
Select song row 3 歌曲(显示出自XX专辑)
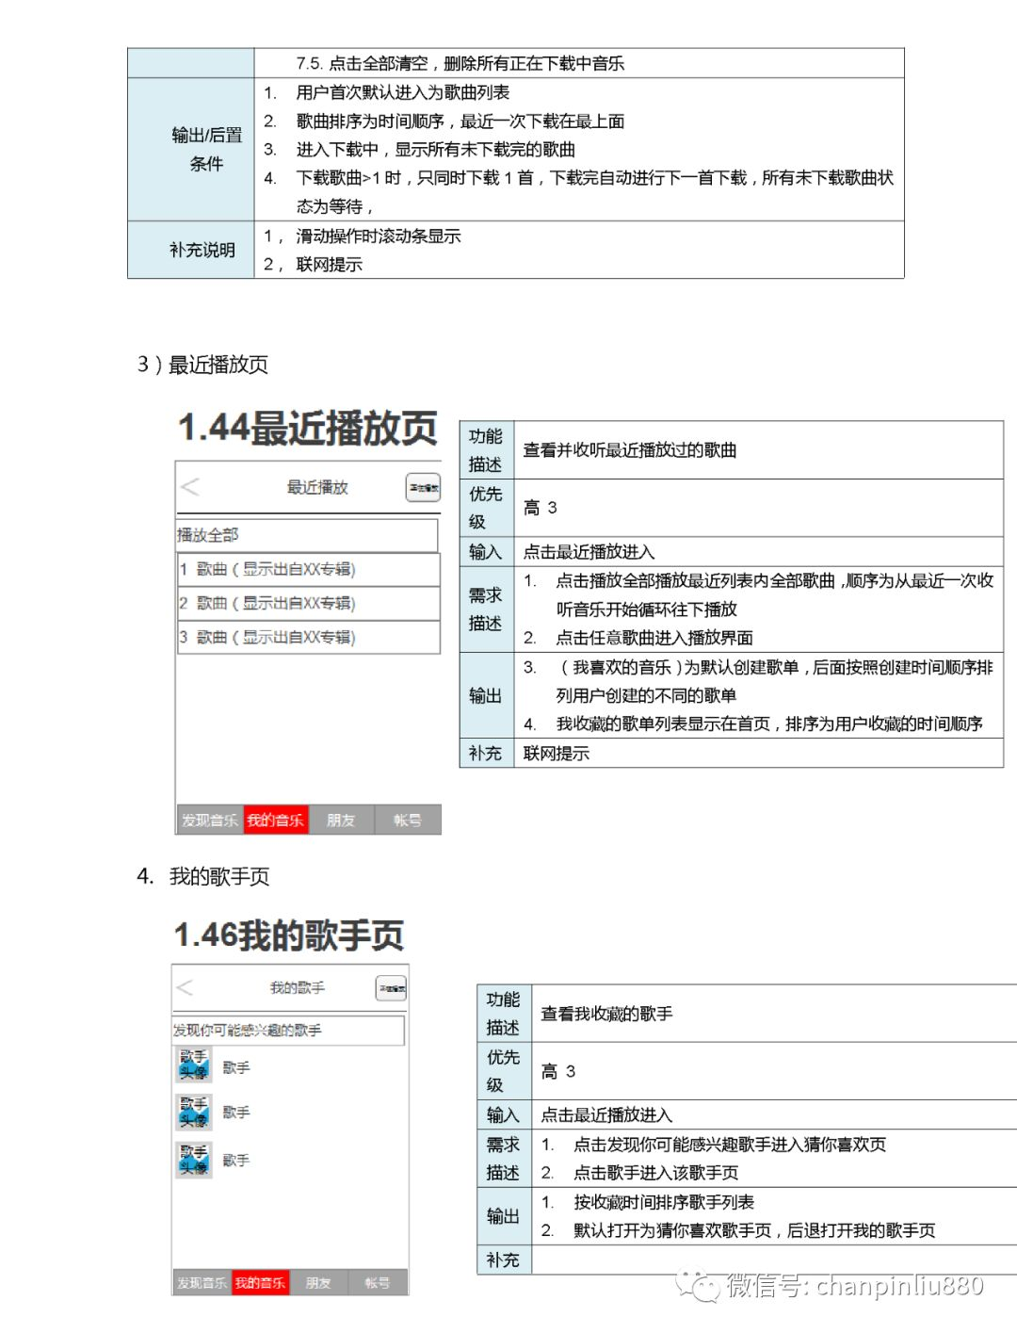tap(309, 637)
